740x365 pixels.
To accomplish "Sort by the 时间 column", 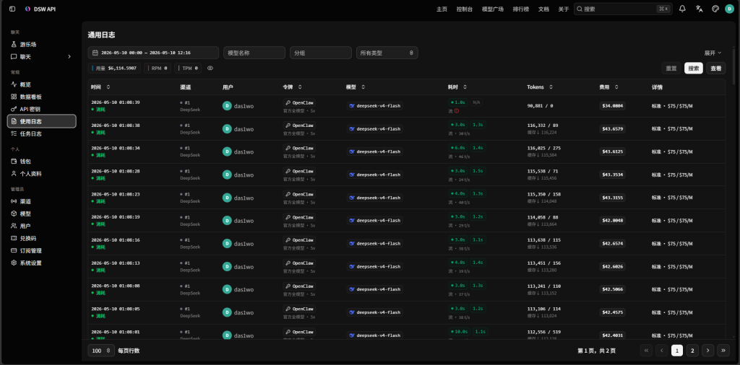I will (x=100, y=87).
